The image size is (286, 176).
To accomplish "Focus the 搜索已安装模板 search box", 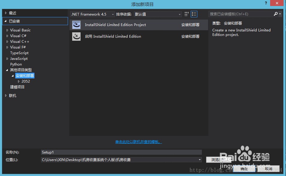I will (x=241, y=14).
